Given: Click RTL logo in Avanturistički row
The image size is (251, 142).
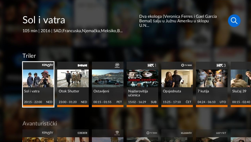Looking at the screenshot, I should tap(82, 133).
